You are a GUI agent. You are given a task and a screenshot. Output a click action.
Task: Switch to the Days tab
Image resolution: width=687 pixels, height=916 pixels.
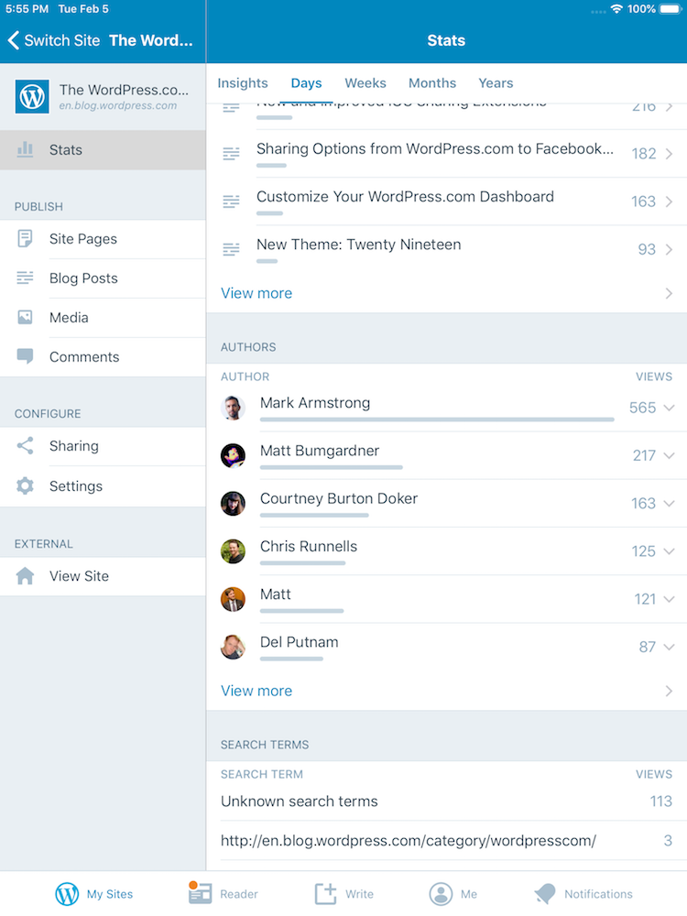pyautogui.click(x=306, y=83)
